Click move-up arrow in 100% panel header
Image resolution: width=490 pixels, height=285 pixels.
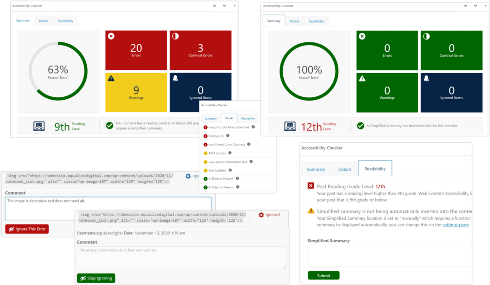[465, 6]
